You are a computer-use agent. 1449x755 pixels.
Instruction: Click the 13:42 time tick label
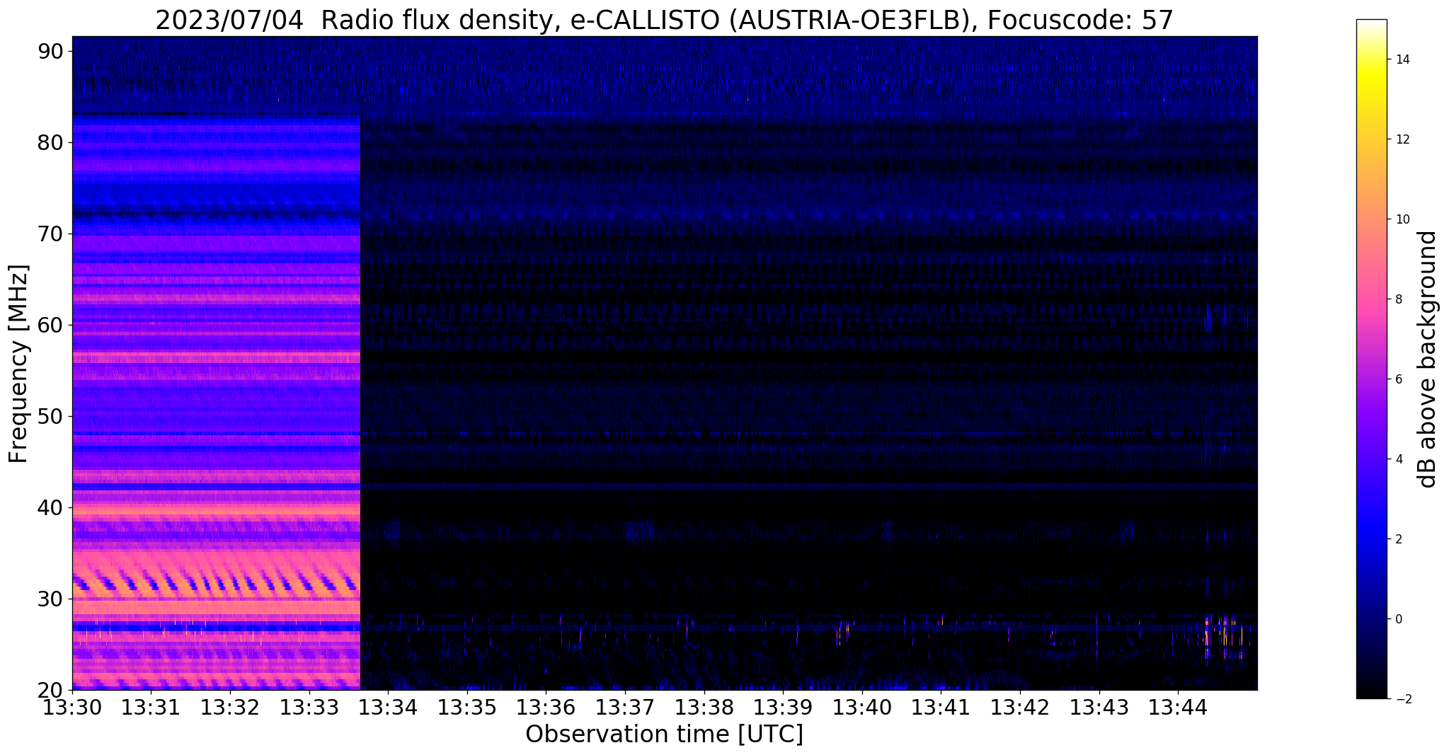pos(1020,707)
